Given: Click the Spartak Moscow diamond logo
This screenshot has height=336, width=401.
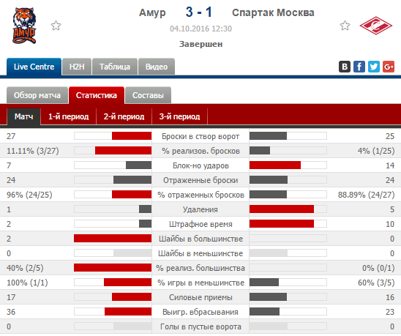Looking at the screenshot, I should pos(375,26).
